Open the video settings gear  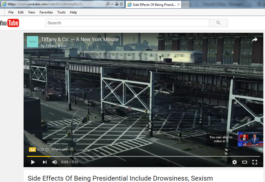tap(234, 162)
